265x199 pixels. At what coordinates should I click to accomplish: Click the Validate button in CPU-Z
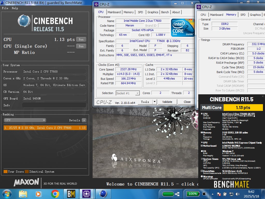(167, 102)
